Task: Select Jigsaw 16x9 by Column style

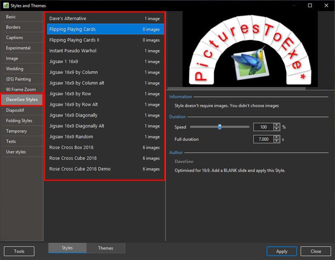Action: 106,72
